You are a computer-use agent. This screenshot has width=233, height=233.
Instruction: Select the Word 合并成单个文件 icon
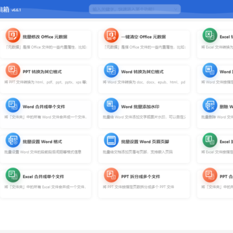(13, 105)
